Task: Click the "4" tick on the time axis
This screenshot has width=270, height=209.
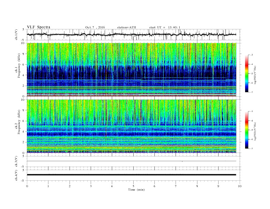Action: 112,186
